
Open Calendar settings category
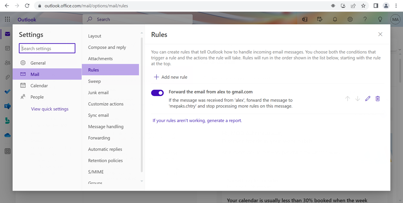click(47, 85)
